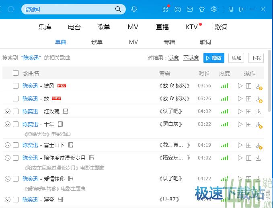This screenshot has width=273, height=208.
Task: Click the 下载 button
Action: (x=256, y=58)
